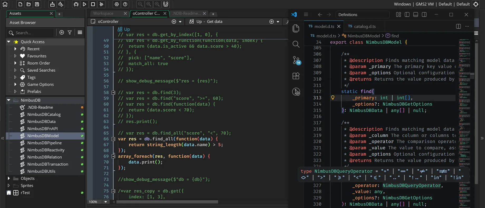Click NimbusDBModel in the VS Code breadcrumb
This screenshot has width=485, height=208.
364,36
